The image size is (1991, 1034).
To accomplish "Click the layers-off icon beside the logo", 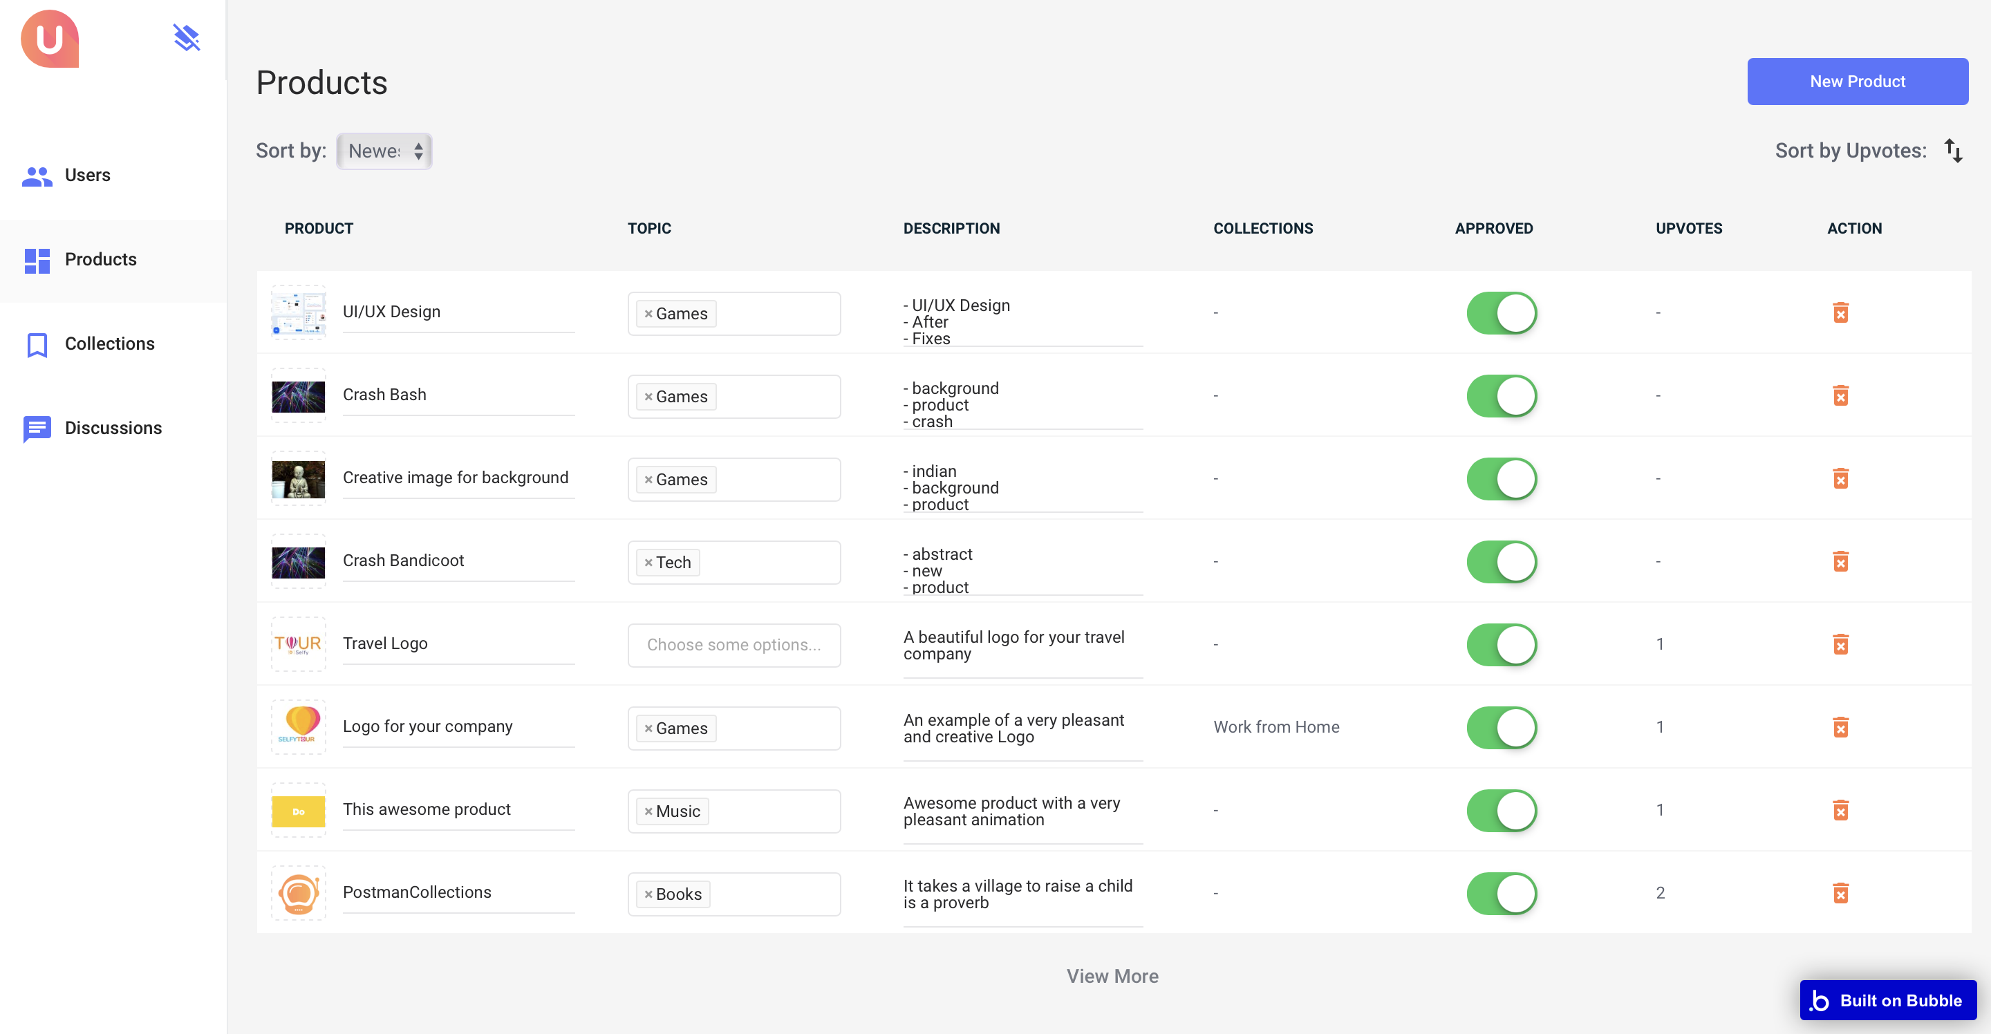I will coord(186,37).
